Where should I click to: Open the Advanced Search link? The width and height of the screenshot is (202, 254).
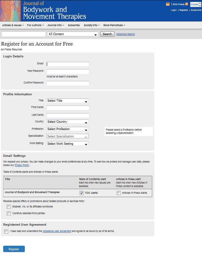pos(126,34)
